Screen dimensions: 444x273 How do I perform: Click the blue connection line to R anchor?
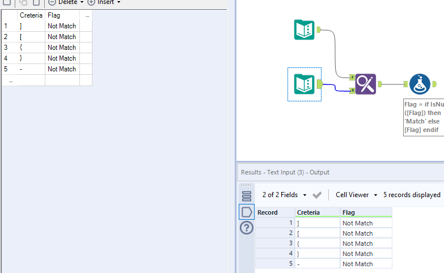click(x=336, y=88)
